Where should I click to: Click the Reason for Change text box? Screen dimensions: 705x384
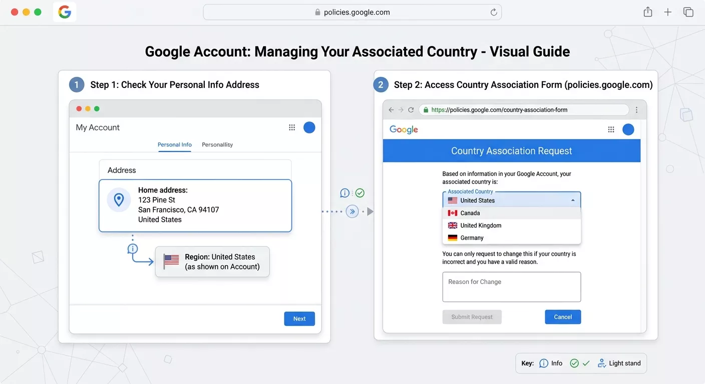[512, 287]
